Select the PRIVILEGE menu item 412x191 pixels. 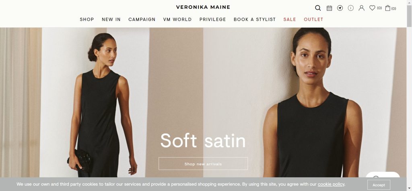pyautogui.click(x=212, y=19)
